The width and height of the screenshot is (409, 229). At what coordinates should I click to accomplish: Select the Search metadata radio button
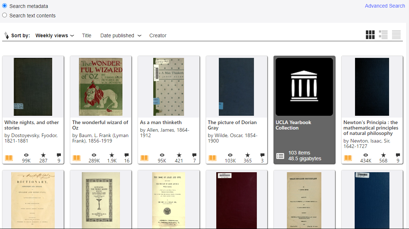[5, 6]
